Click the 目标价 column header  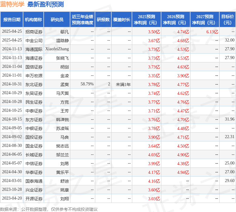(228, 19)
